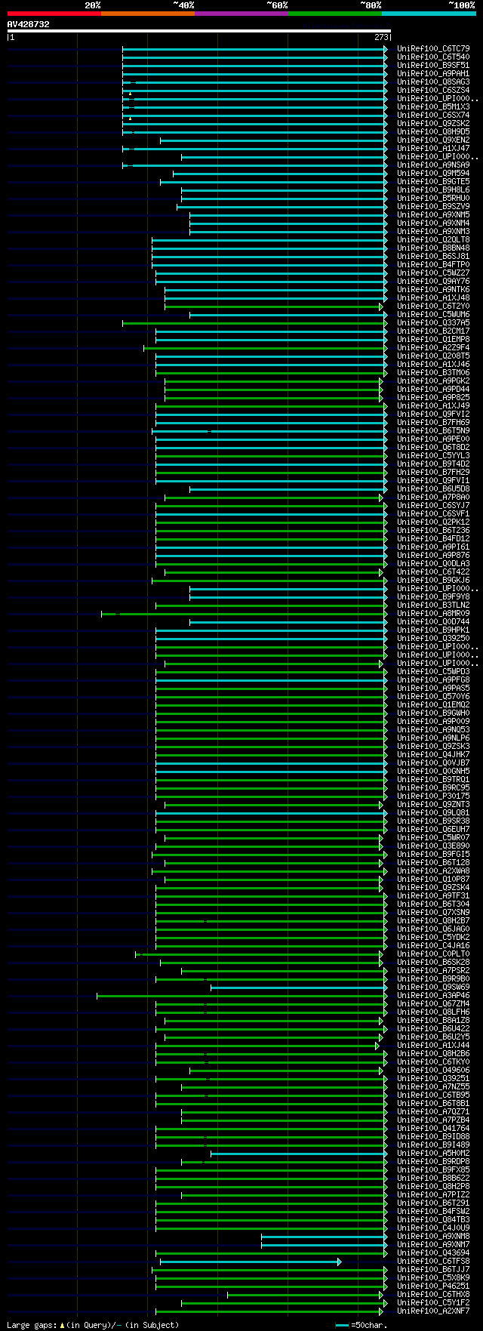Select the UniRef100_B9HPK1 label

tap(433, 630)
